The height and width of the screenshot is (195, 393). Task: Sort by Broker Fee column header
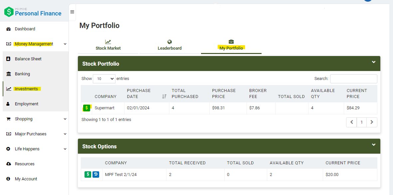pyautogui.click(x=261, y=94)
